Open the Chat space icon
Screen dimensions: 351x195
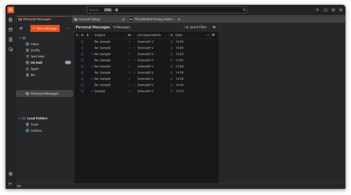(x=11, y=50)
